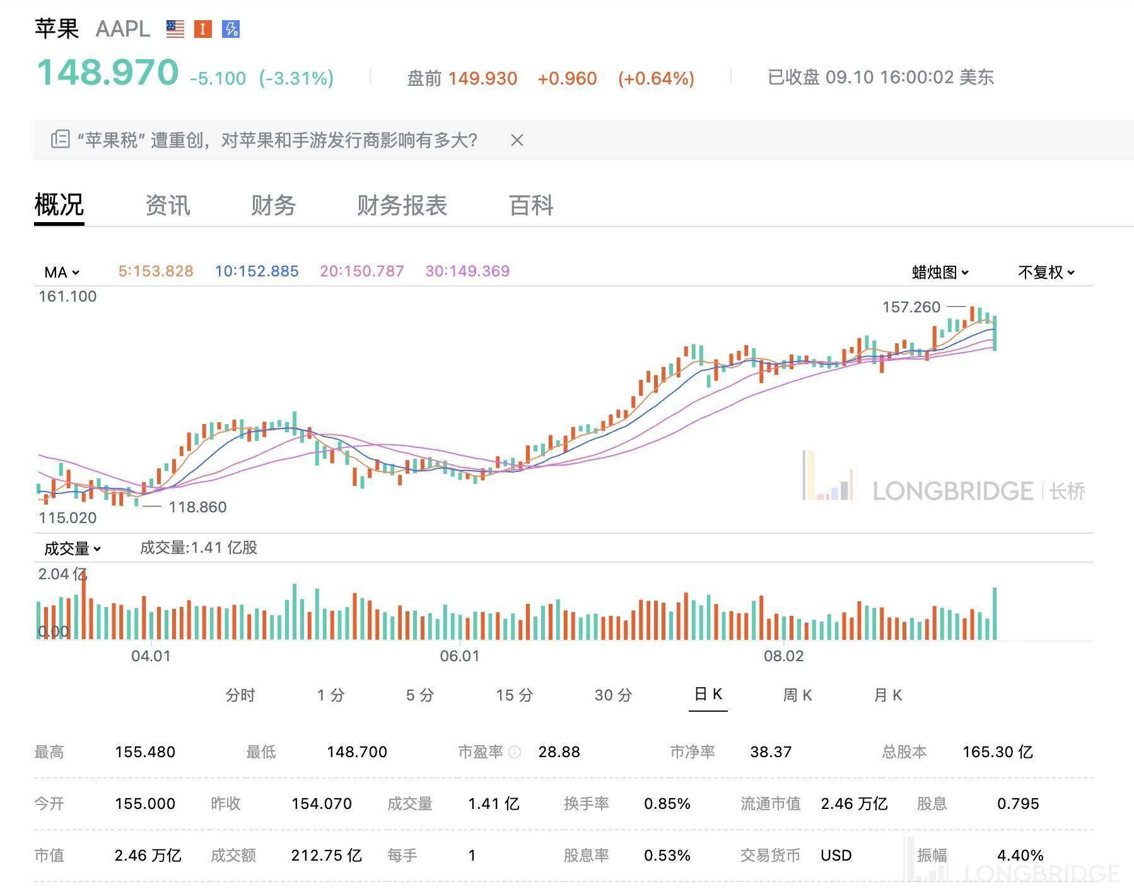Click the 04.01 date axis label

pos(151,656)
